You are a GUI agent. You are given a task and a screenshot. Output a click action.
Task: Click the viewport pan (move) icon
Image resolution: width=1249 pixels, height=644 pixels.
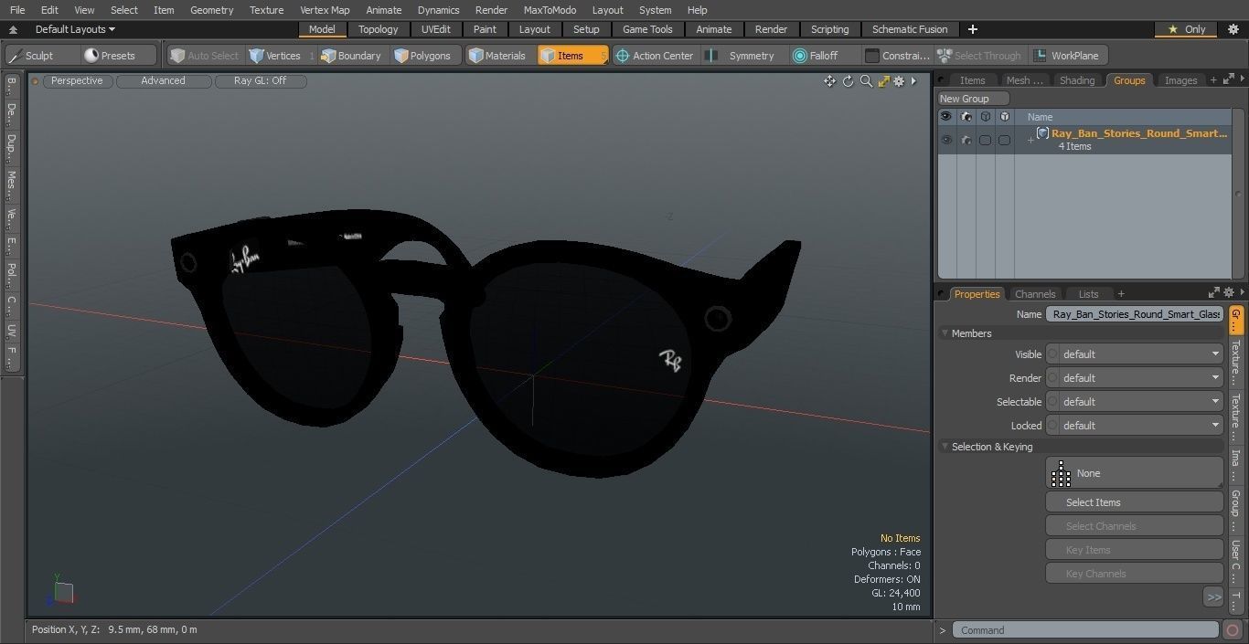click(x=829, y=81)
